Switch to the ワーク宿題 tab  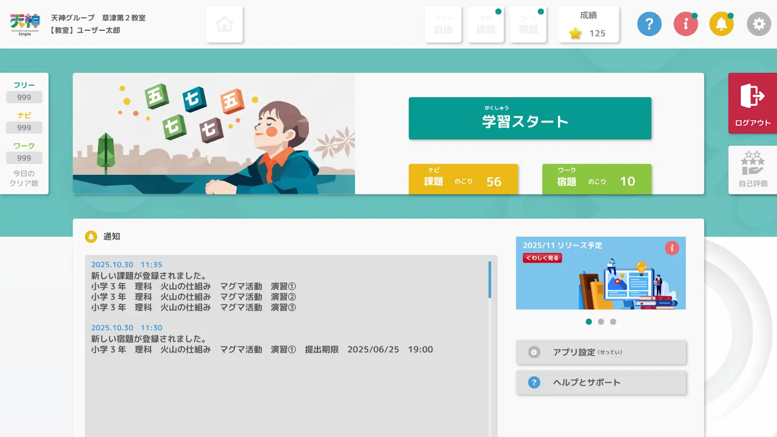pyautogui.click(x=528, y=24)
